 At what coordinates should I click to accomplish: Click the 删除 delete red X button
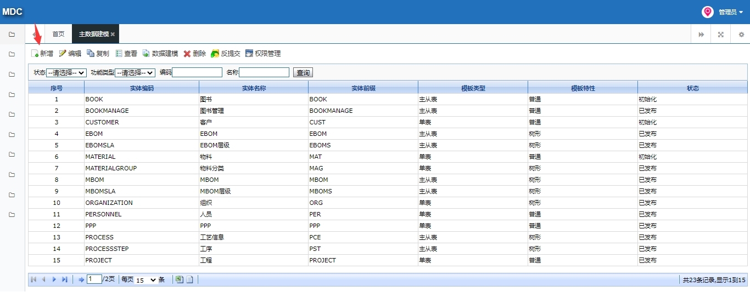[194, 54]
